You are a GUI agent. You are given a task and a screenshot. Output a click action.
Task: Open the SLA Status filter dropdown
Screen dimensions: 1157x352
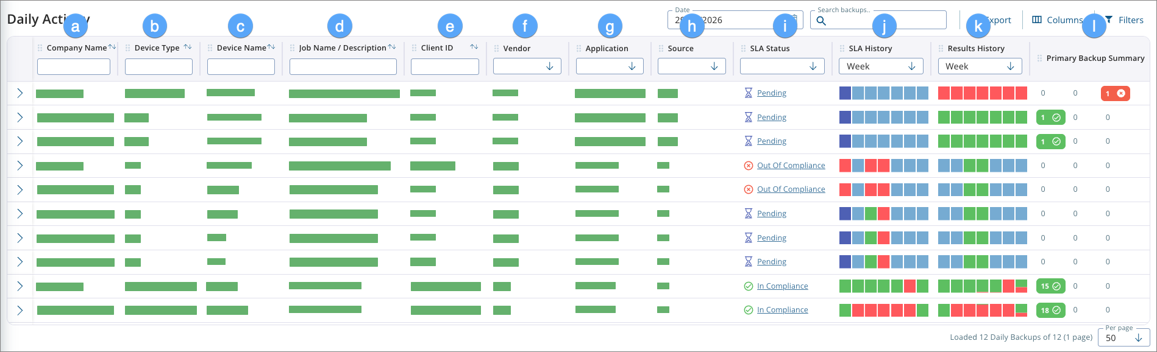point(782,66)
